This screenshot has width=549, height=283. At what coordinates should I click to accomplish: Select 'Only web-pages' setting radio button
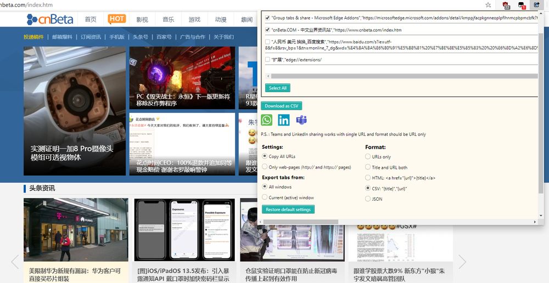click(265, 167)
